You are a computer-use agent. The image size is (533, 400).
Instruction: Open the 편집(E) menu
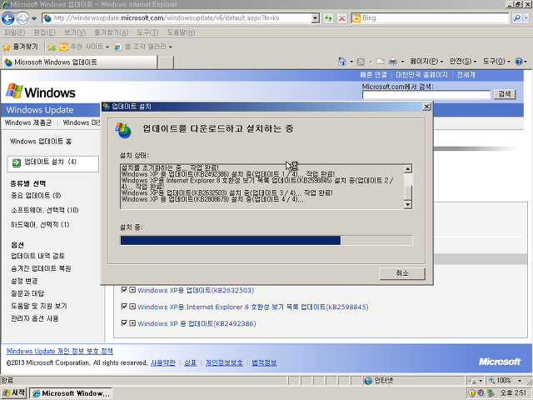(x=44, y=32)
